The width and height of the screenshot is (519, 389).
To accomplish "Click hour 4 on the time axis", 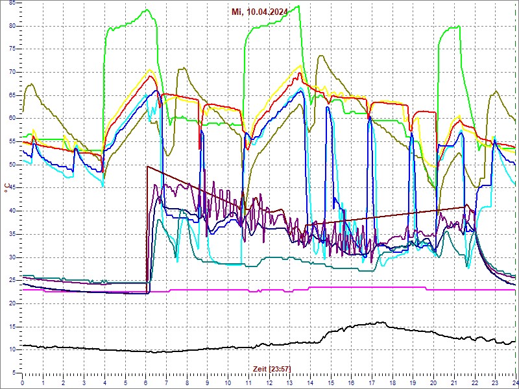I will (x=104, y=383).
